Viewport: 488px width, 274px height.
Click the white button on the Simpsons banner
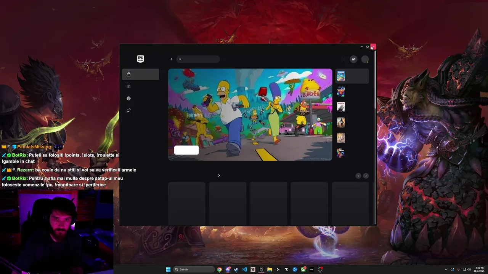[x=186, y=150]
